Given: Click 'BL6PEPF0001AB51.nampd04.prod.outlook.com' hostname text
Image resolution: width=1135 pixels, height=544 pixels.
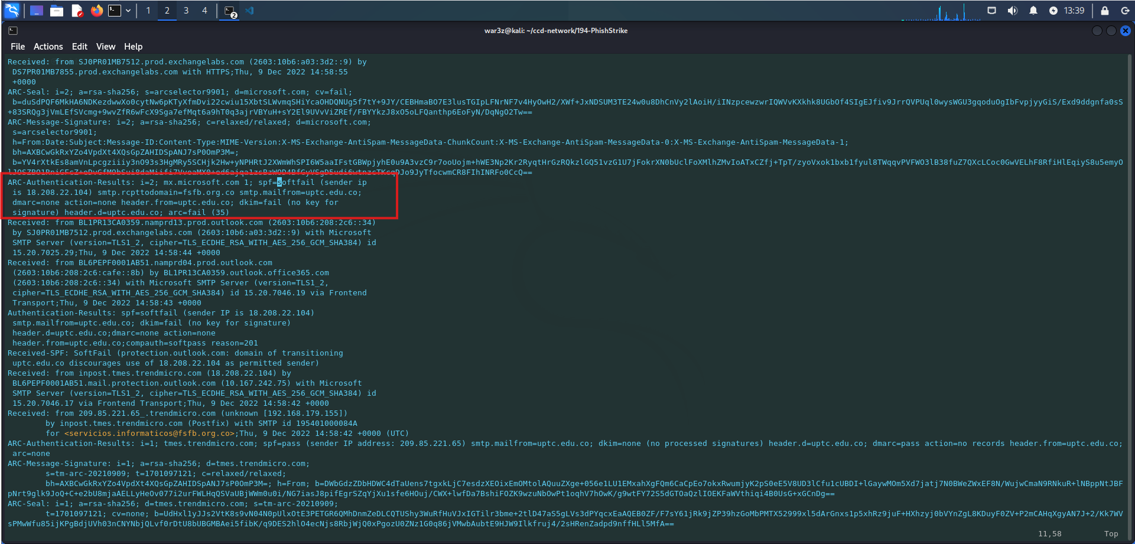Looking at the screenshot, I should pyautogui.click(x=175, y=263).
